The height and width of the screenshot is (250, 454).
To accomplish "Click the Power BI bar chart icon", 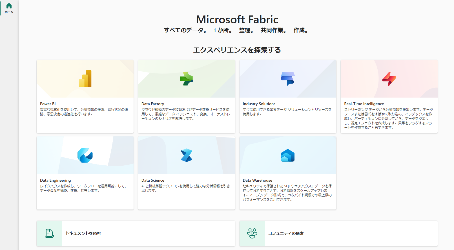I will (x=85, y=79).
